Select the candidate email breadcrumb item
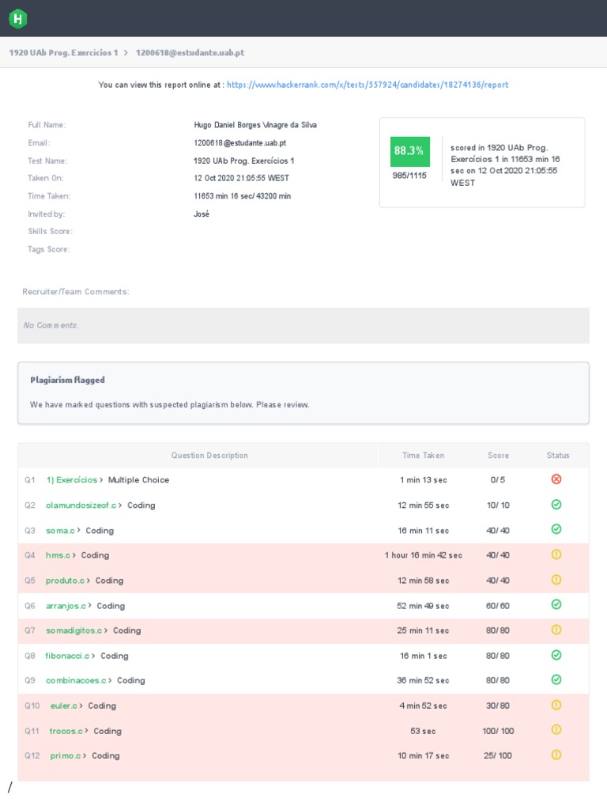The width and height of the screenshot is (607, 810). 190,53
